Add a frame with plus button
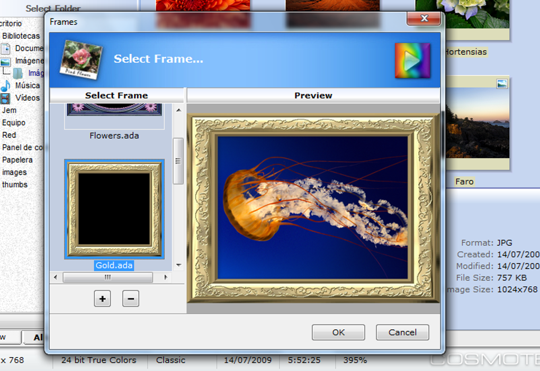Viewport: 540px width, 371px height. click(102, 298)
